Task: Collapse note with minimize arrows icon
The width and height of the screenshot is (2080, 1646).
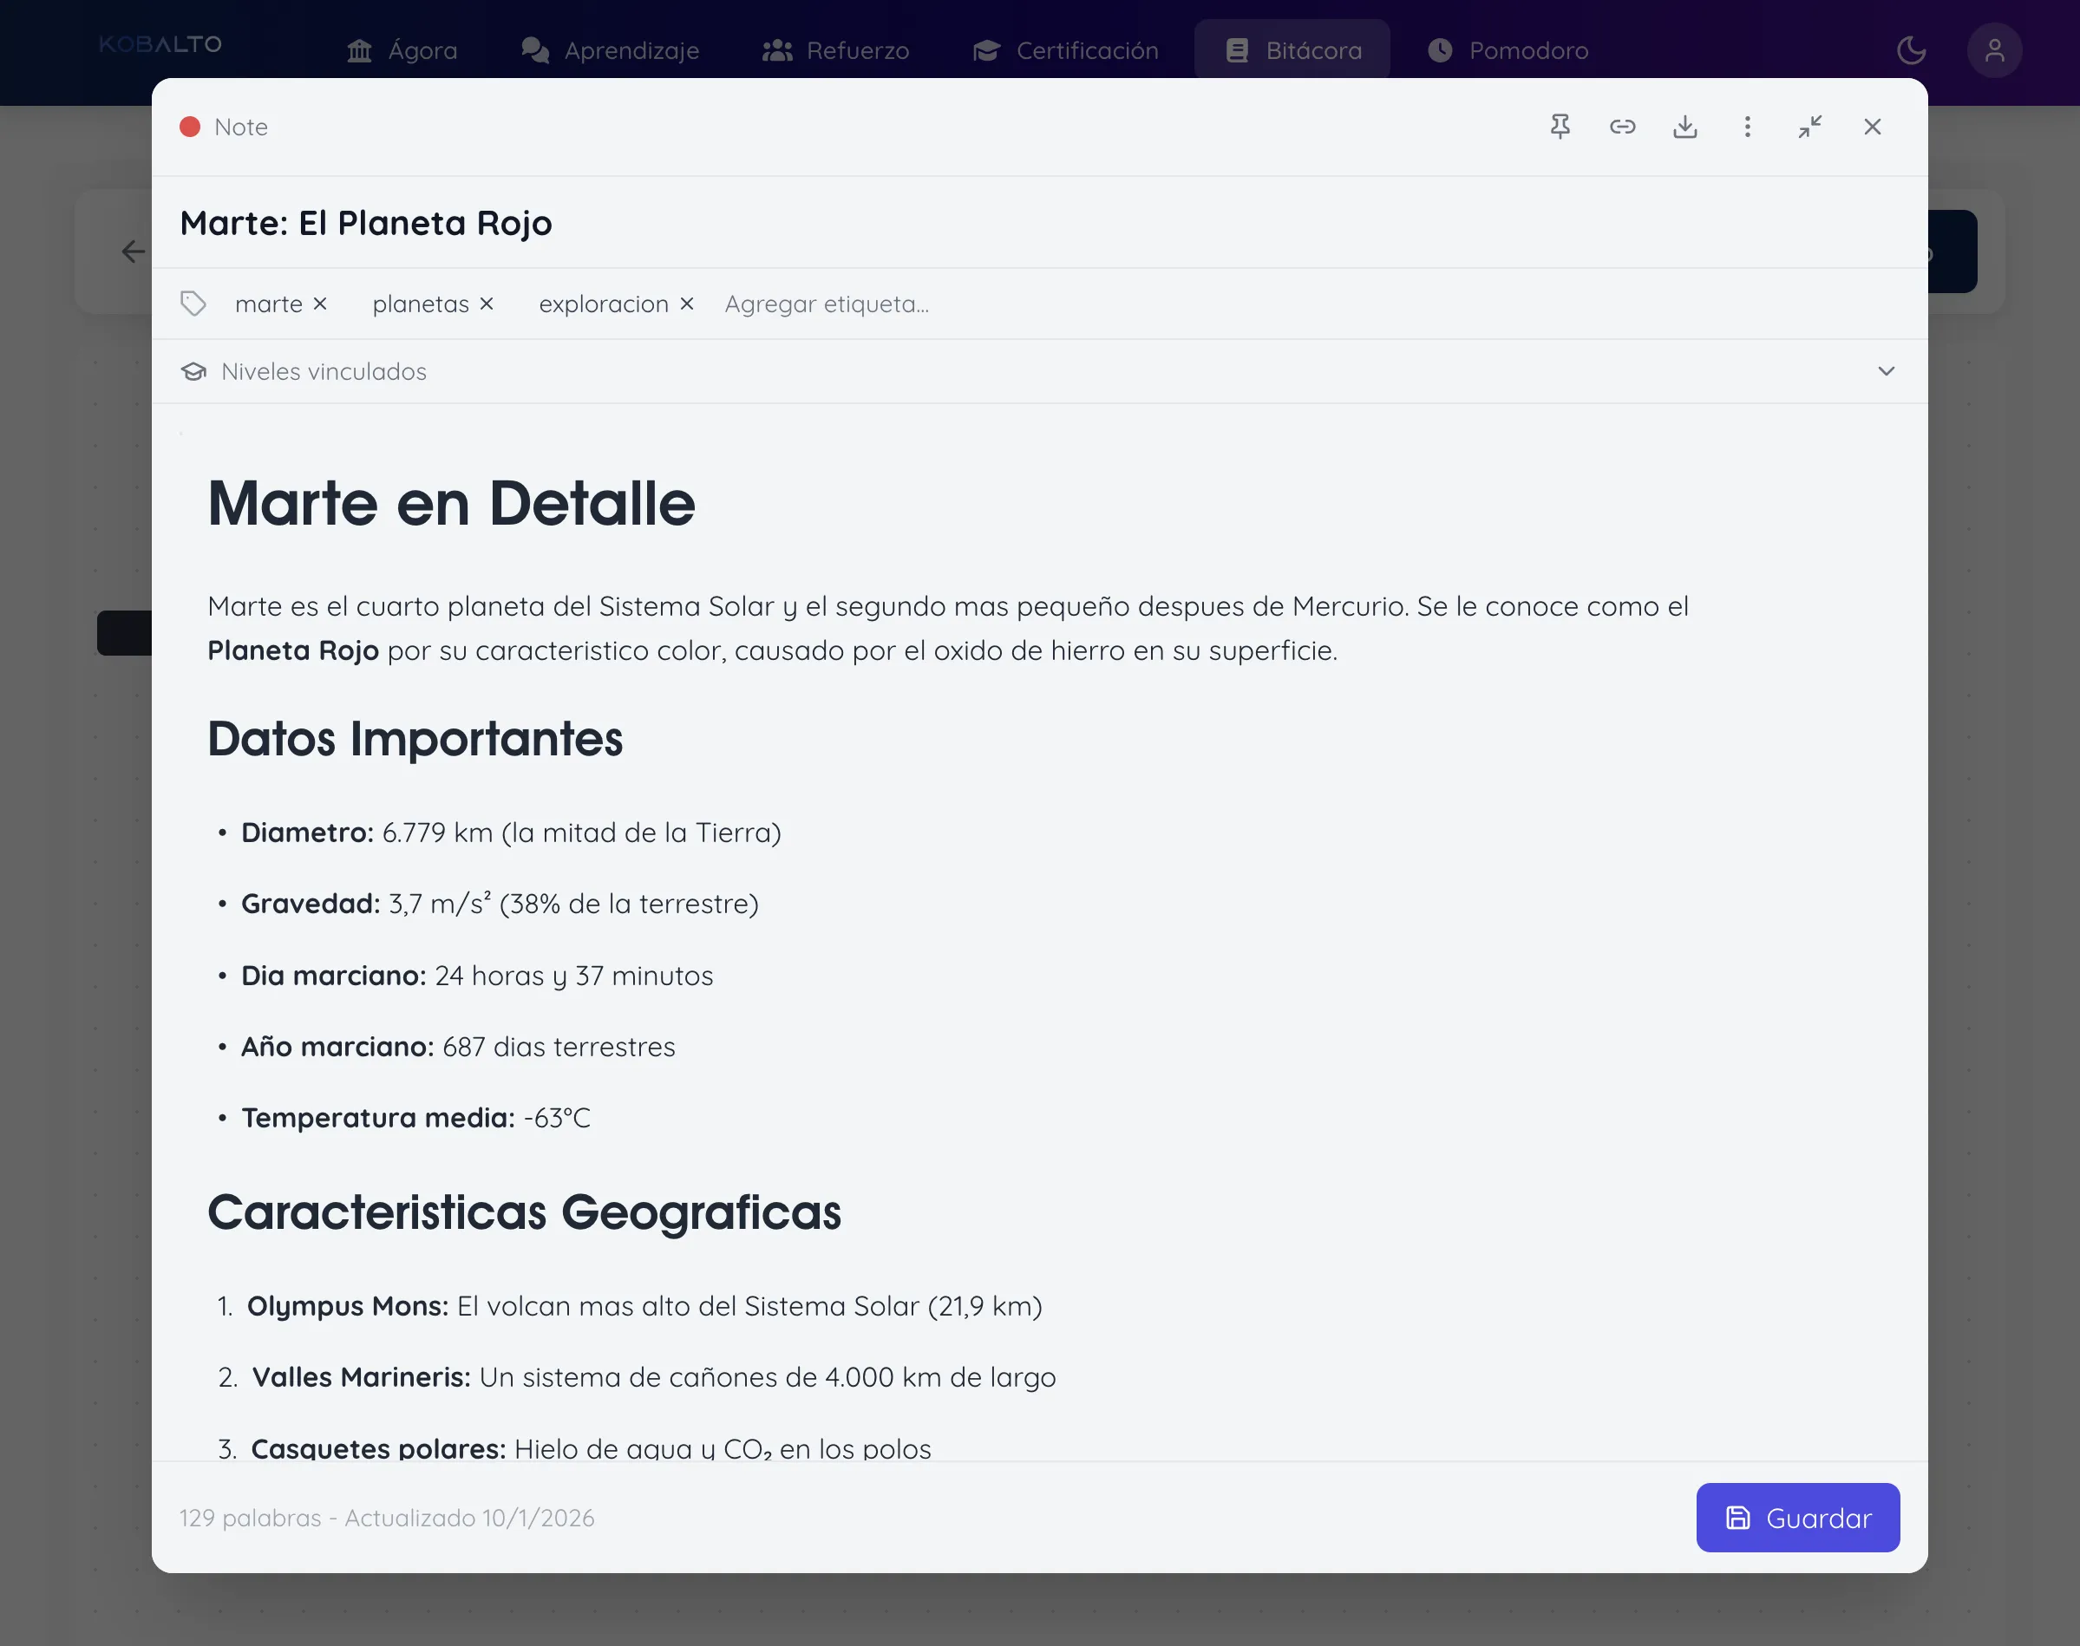Action: coord(1809,127)
